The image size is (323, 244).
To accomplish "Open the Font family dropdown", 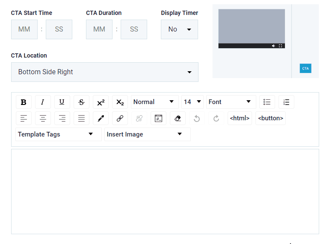I will click(231, 102).
